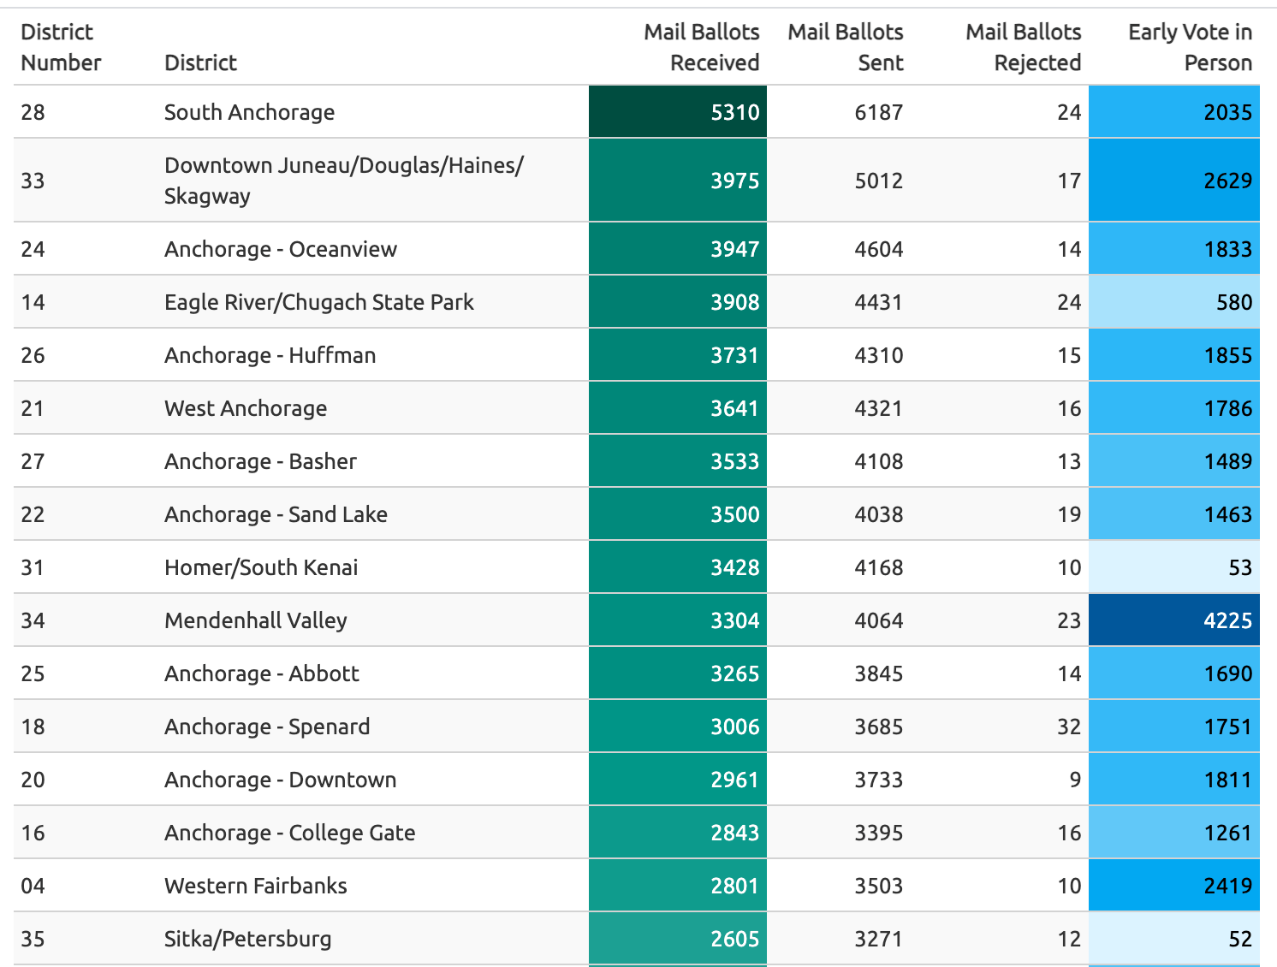Select the 2419 early vote cell
Viewport: 1277px width, 967px height.
(1174, 886)
